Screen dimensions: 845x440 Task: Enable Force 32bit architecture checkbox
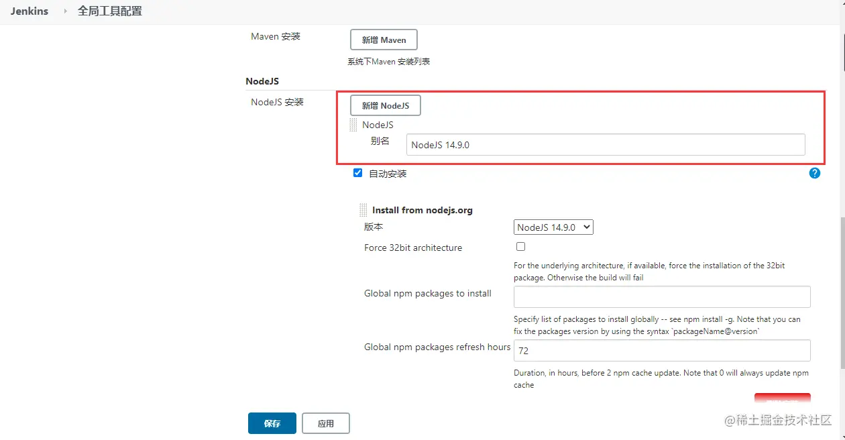tap(520, 247)
